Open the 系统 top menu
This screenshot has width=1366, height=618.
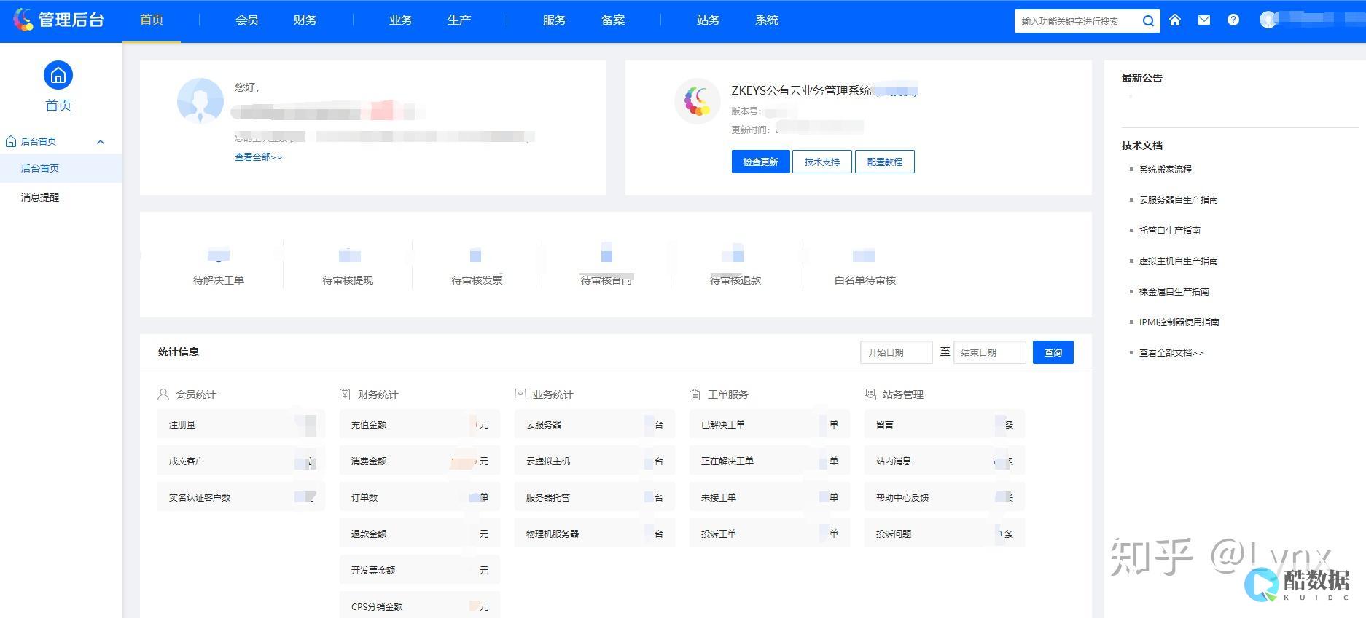pos(767,20)
